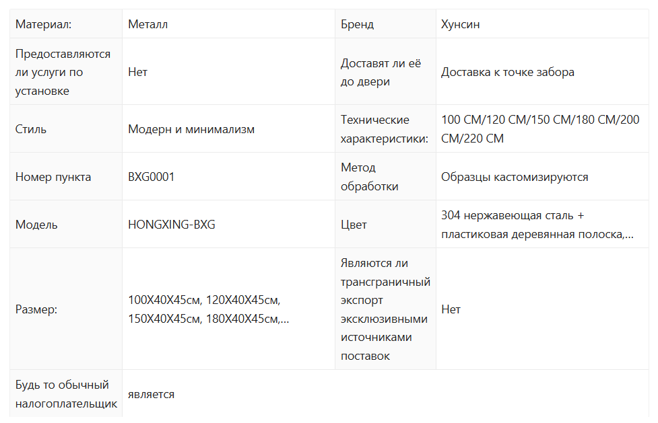The image size is (658, 423).
Task: Select 'Модерн и минимализм' value
Action: 191,129
